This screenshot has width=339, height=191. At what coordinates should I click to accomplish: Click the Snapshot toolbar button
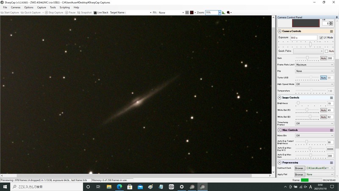[84, 13]
